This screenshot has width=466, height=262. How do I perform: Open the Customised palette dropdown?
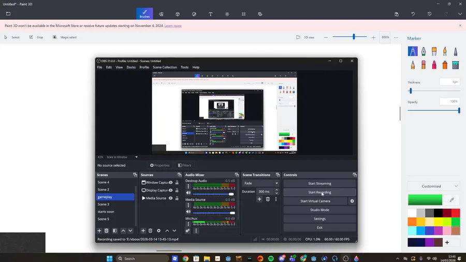pos(434,186)
